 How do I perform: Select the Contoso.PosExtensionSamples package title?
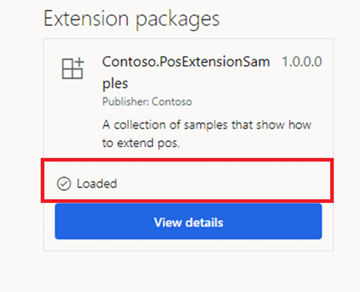[186, 72]
